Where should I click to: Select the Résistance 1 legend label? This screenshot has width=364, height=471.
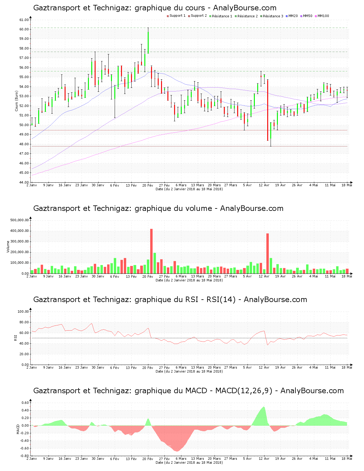[x=222, y=16]
